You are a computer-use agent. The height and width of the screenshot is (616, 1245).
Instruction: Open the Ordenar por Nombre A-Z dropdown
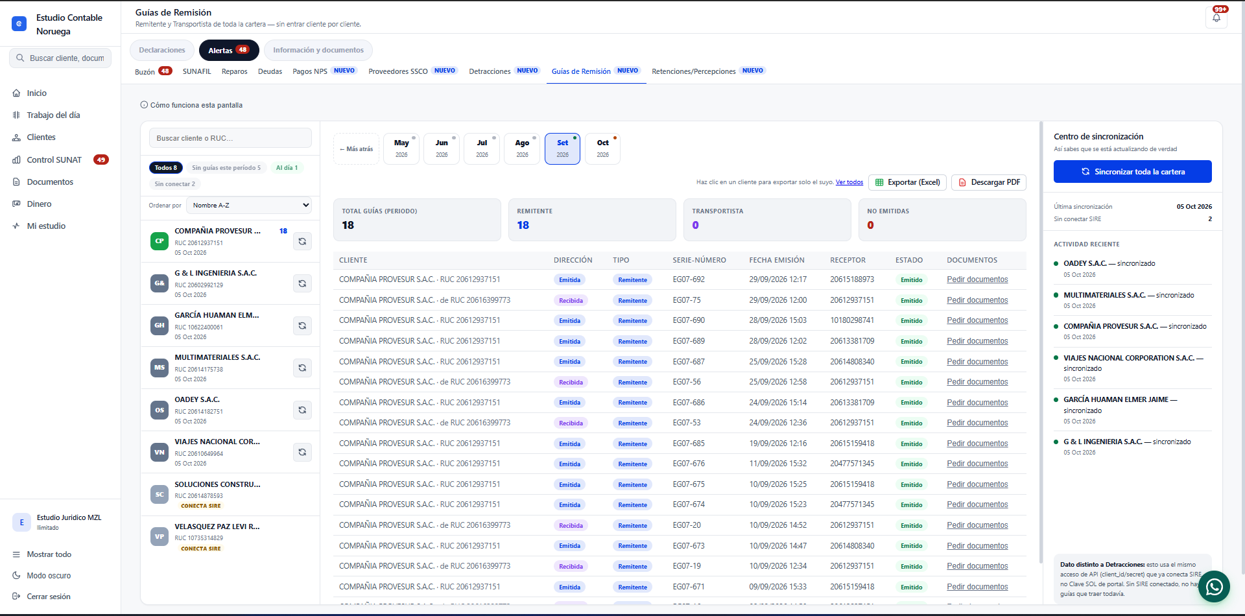pyautogui.click(x=249, y=206)
